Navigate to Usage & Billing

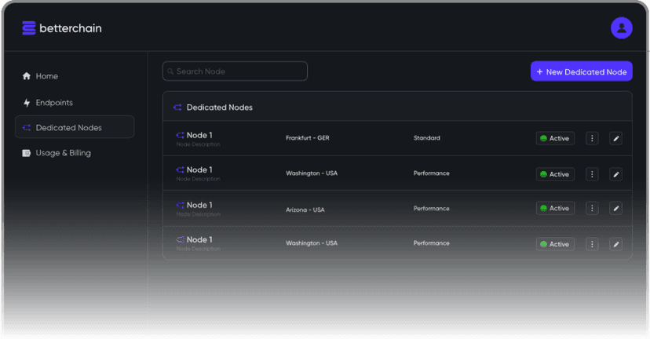coord(63,153)
